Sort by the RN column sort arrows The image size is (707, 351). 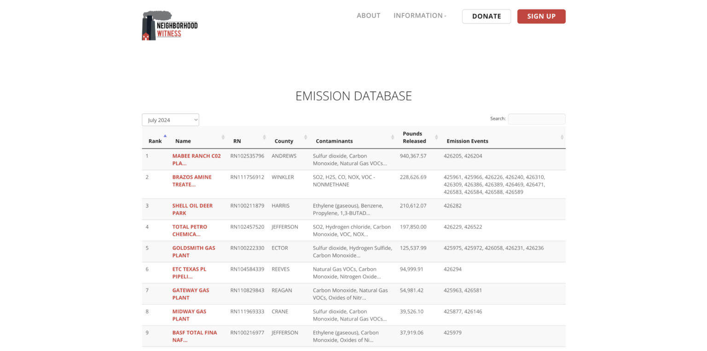click(264, 137)
